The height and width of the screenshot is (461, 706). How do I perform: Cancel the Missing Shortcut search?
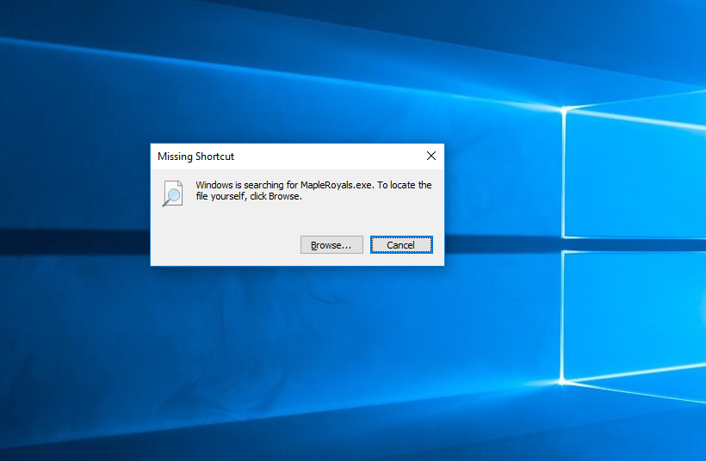coord(401,244)
